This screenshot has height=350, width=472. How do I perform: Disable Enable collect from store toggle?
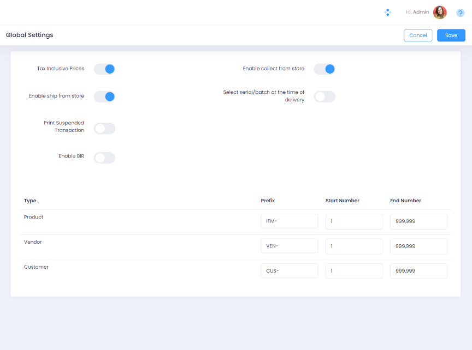click(324, 69)
